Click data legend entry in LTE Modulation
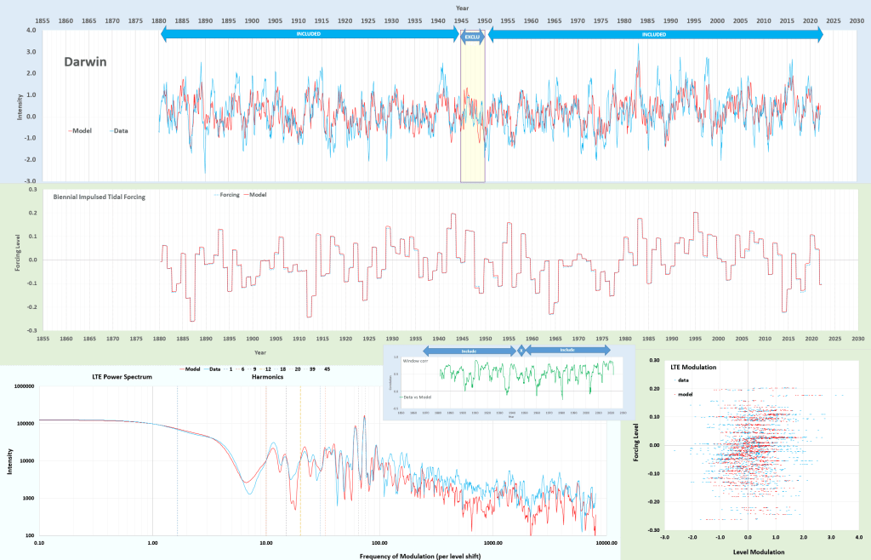 [680, 382]
